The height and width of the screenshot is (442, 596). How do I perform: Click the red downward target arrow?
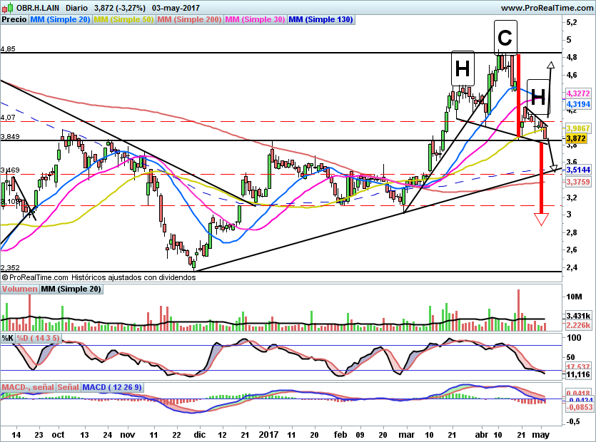(541, 218)
